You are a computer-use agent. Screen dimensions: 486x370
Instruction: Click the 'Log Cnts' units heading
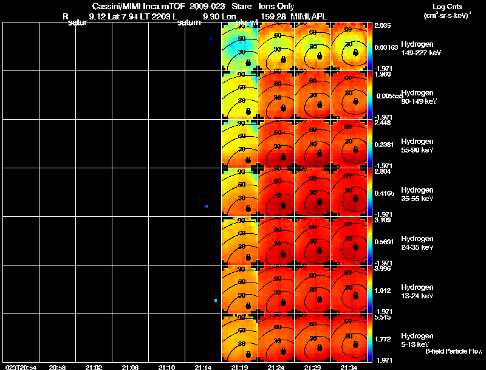[x=447, y=7]
